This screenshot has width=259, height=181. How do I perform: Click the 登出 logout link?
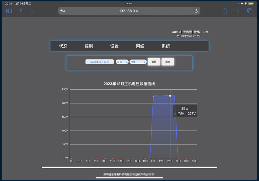pos(197,32)
